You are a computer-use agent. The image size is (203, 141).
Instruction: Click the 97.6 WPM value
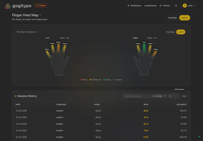point(146,117)
